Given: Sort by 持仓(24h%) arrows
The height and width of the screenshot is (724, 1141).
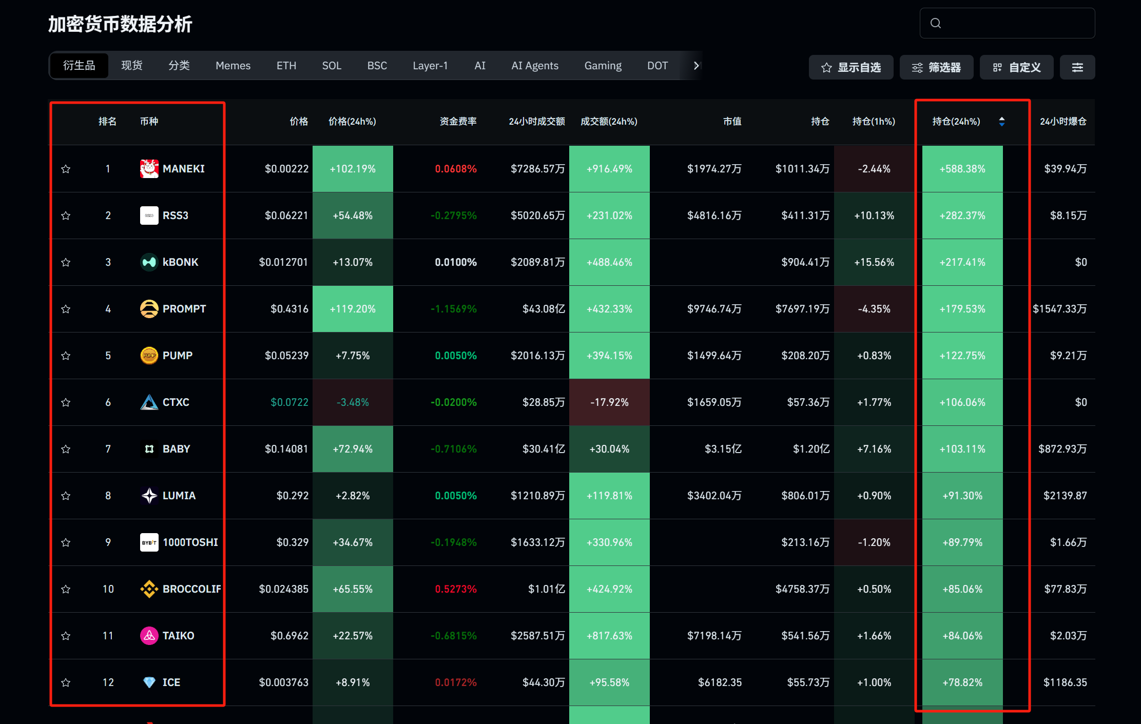Looking at the screenshot, I should (1001, 122).
